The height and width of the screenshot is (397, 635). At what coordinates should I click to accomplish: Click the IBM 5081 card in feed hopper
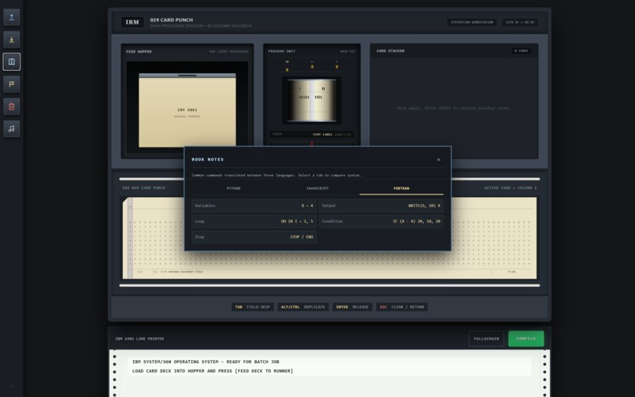tap(187, 110)
